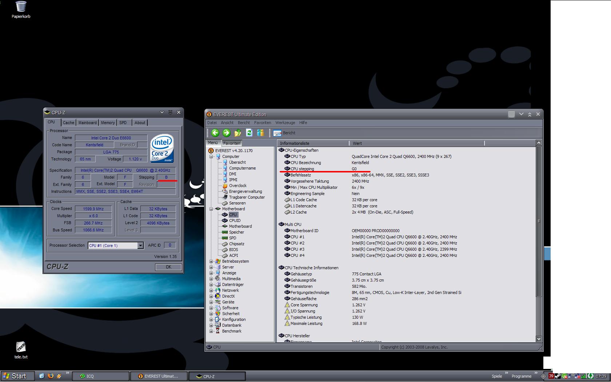611x382 pixels.
Task: Select Energieverwaltung in the tree
Action: tap(245, 191)
